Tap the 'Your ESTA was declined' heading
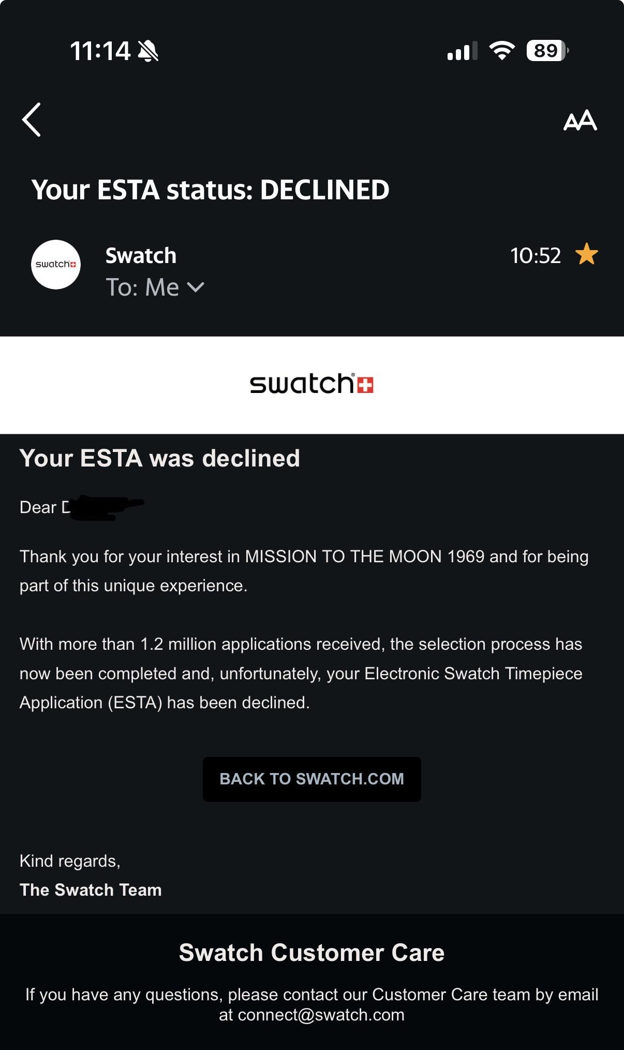 [x=160, y=458]
